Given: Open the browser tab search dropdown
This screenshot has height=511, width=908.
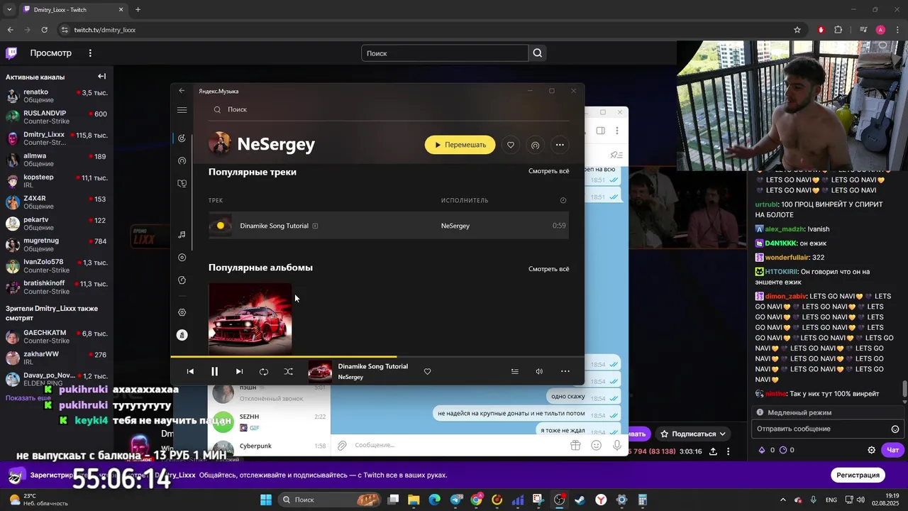Looking at the screenshot, I should (10, 10).
